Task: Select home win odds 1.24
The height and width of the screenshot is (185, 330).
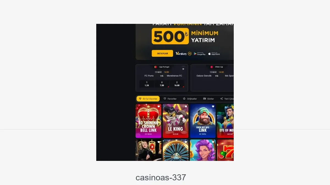Action: click(147, 84)
